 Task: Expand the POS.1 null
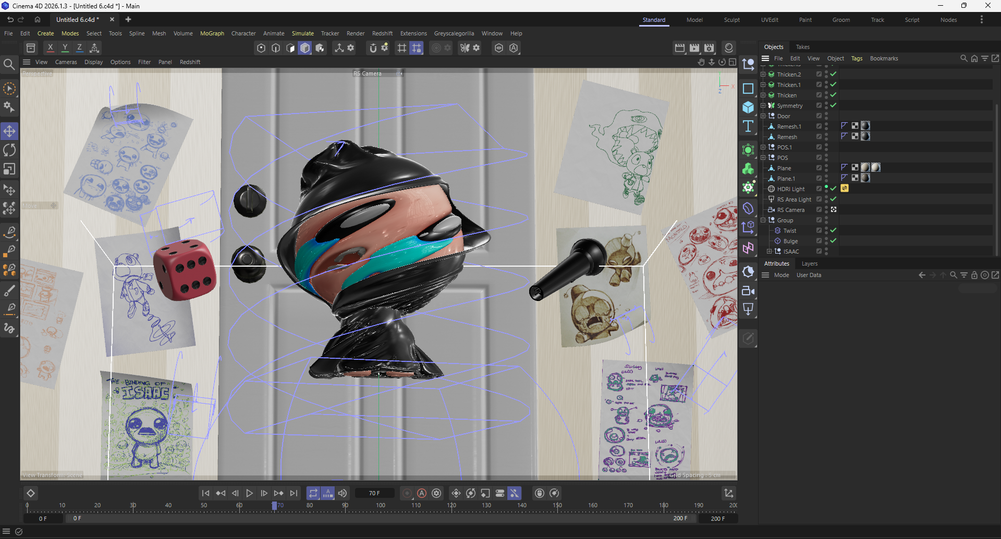[763, 147]
